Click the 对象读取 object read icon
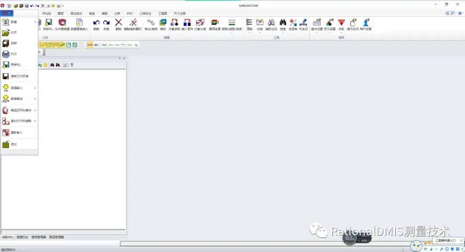The height and width of the screenshot is (252, 465). 174,25
